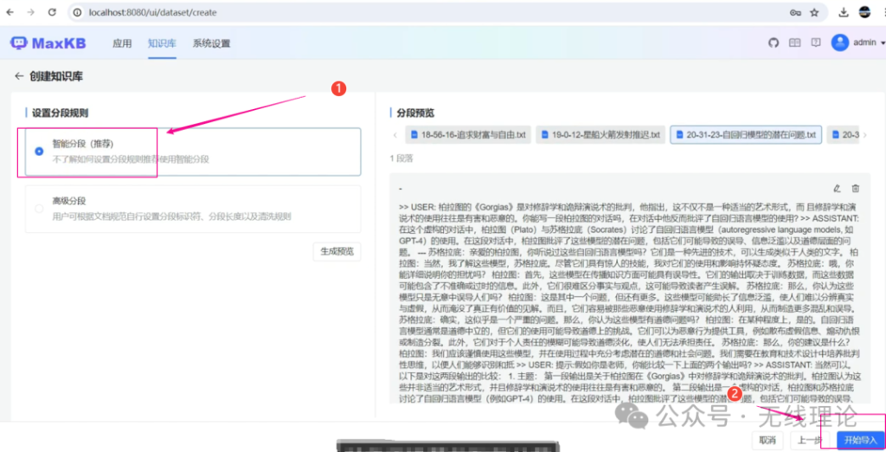The width and height of the screenshot is (886, 452).
Task: Click the MaxKB logo
Action: tap(48, 43)
